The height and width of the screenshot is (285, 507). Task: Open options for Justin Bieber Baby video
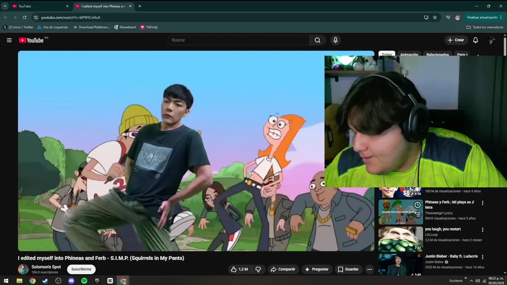click(482, 257)
